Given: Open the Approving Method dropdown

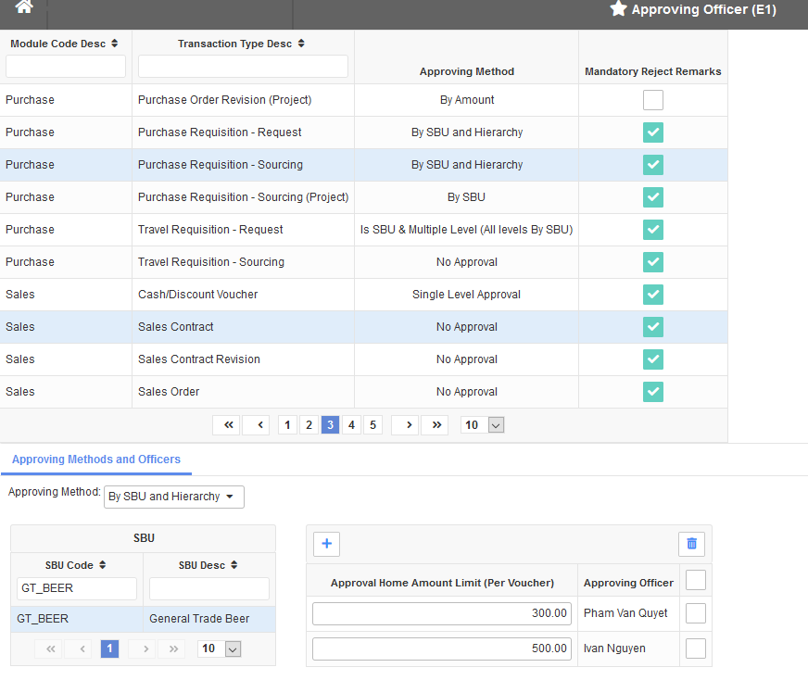Looking at the screenshot, I should 173,497.
